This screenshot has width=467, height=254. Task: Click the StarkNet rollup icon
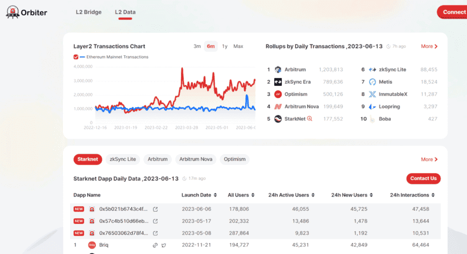[x=278, y=119]
